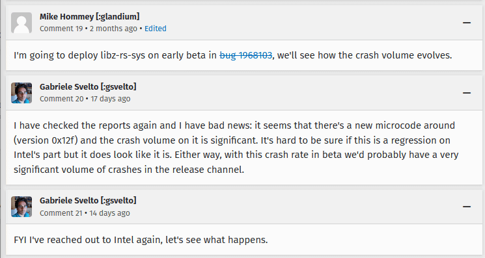Open the Edited revision history link
The width and height of the screenshot is (485, 258).
156,29
